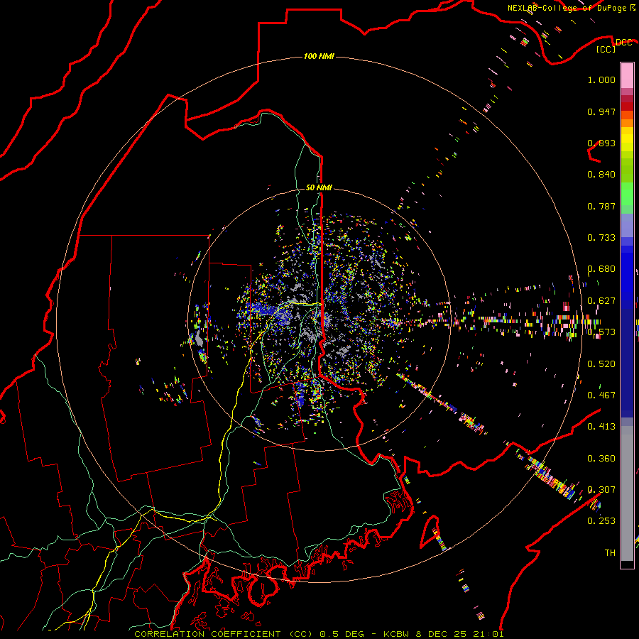Select the 0.840 scale value
The image size is (639, 639).
pyautogui.click(x=601, y=175)
